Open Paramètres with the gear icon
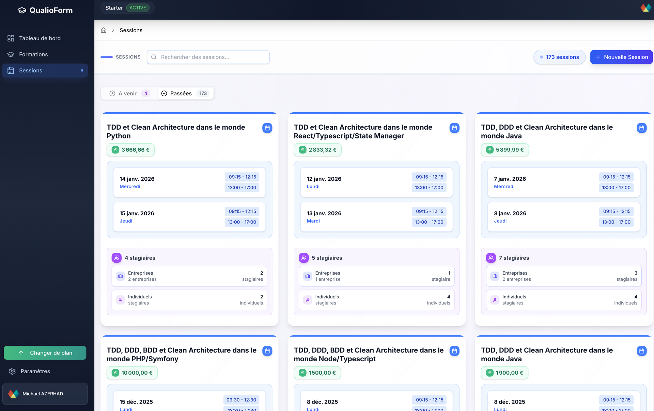Screen dimensions: 654x411 coord(12,371)
